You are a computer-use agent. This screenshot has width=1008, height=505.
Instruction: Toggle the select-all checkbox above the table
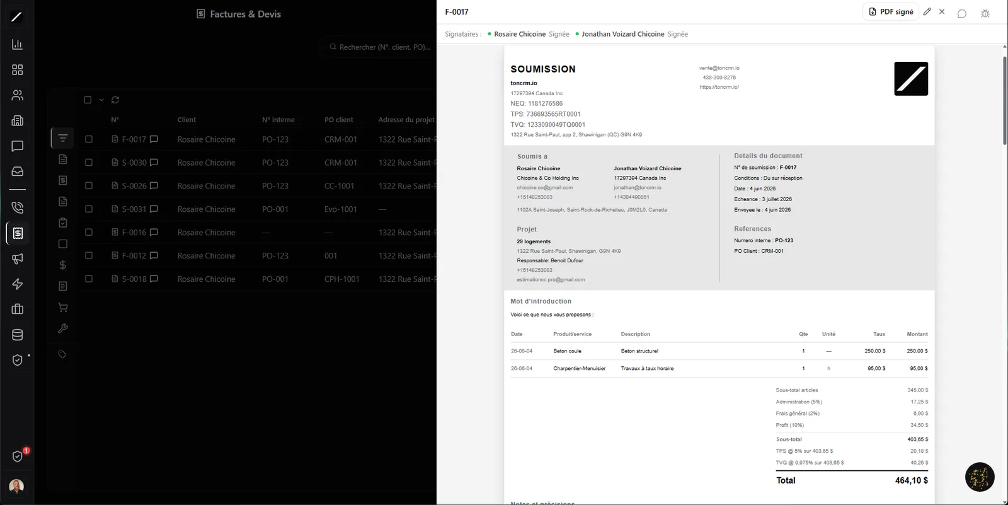click(x=88, y=100)
